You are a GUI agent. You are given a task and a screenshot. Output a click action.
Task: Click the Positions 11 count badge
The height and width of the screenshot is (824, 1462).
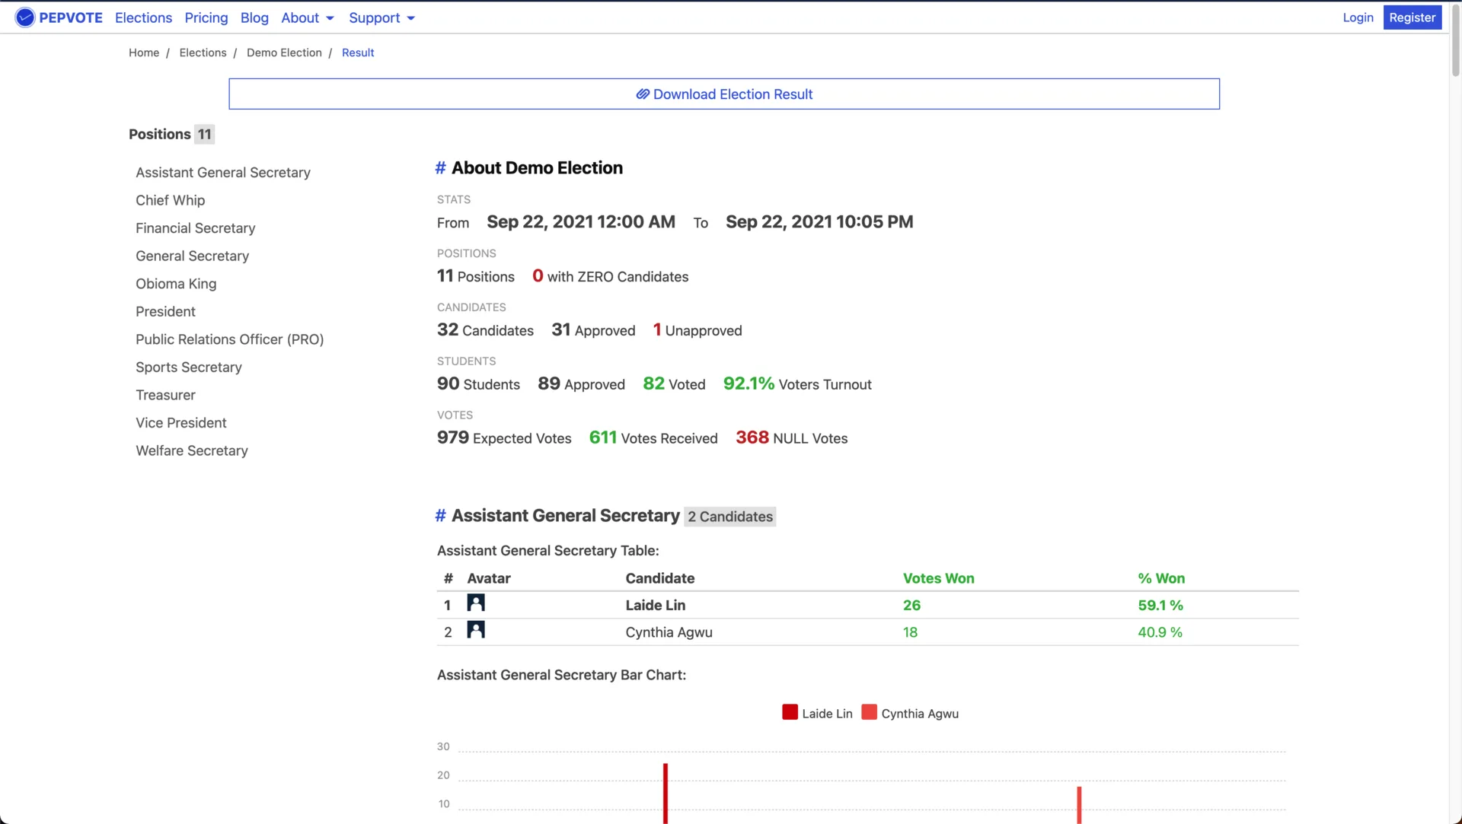204,135
